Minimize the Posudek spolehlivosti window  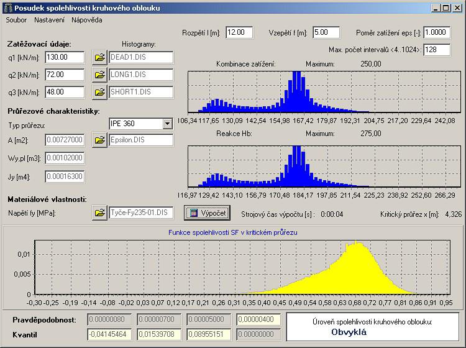point(436,8)
